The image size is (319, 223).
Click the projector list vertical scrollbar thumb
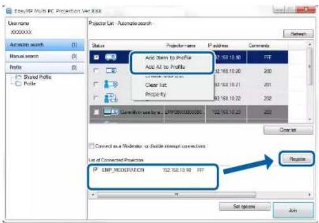pos(310,67)
